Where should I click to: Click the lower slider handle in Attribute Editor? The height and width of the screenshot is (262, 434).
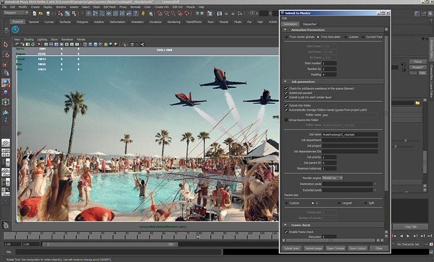coord(395,147)
